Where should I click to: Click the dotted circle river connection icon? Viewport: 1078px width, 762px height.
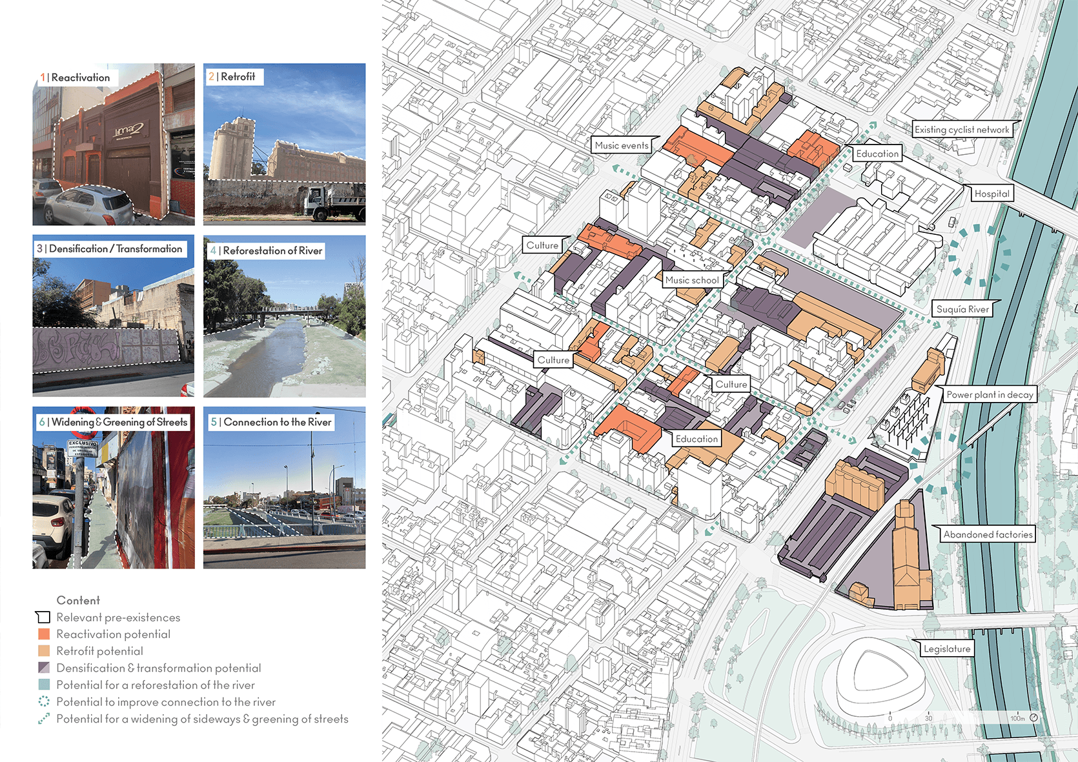click(x=44, y=701)
